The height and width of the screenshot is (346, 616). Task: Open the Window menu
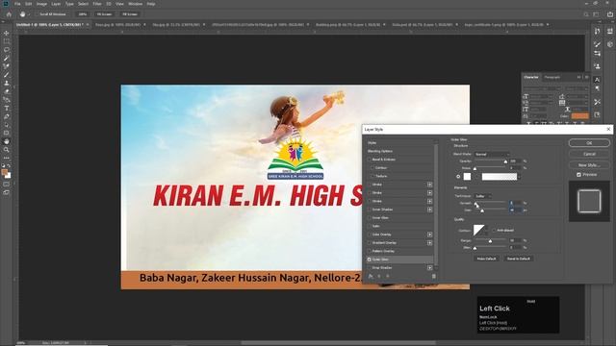pyautogui.click(x=135, y=4)
